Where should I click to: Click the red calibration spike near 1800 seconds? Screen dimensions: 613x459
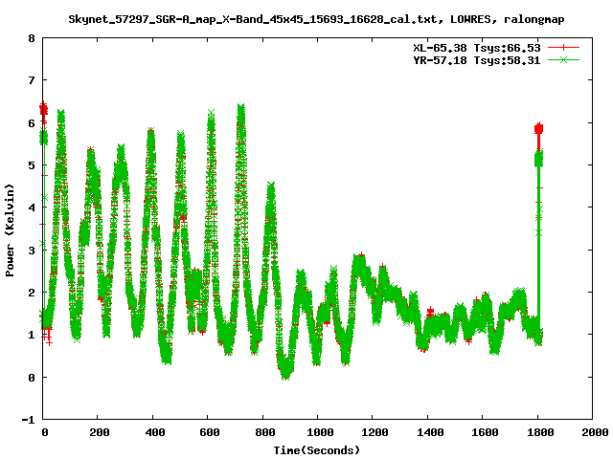coord(538,129)
